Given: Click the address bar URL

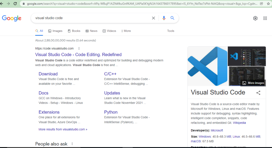Looking at the screenshot, I should click(x=142, y=4).
